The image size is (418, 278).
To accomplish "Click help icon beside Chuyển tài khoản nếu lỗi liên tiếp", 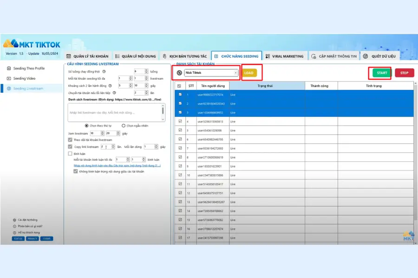I will click(x=114, y=93).
